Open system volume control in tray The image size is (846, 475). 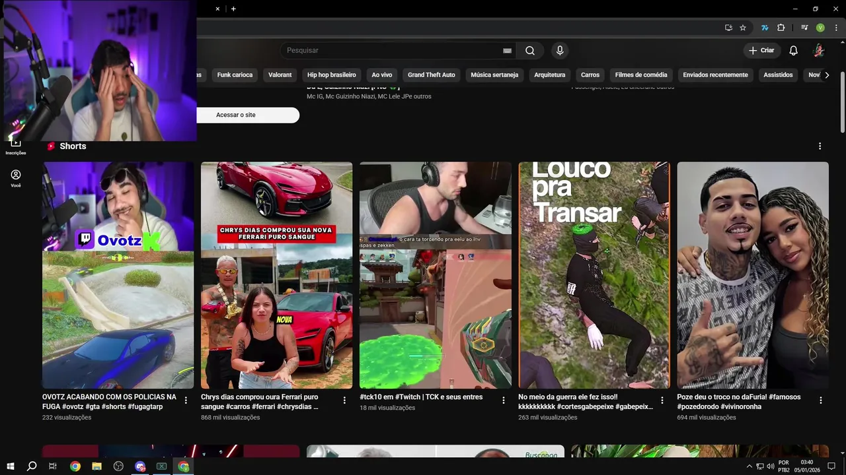point(771,466)
